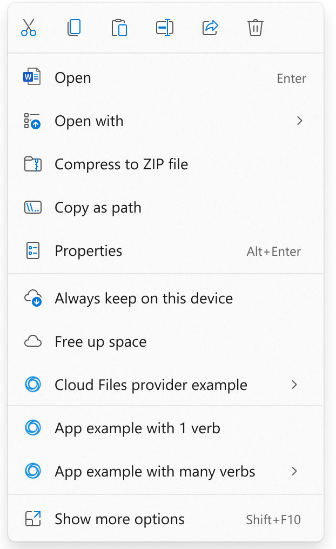Select Compress to ZIP file

[x=121, y=164]
